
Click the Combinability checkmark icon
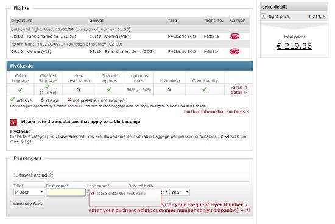[205, 89]
